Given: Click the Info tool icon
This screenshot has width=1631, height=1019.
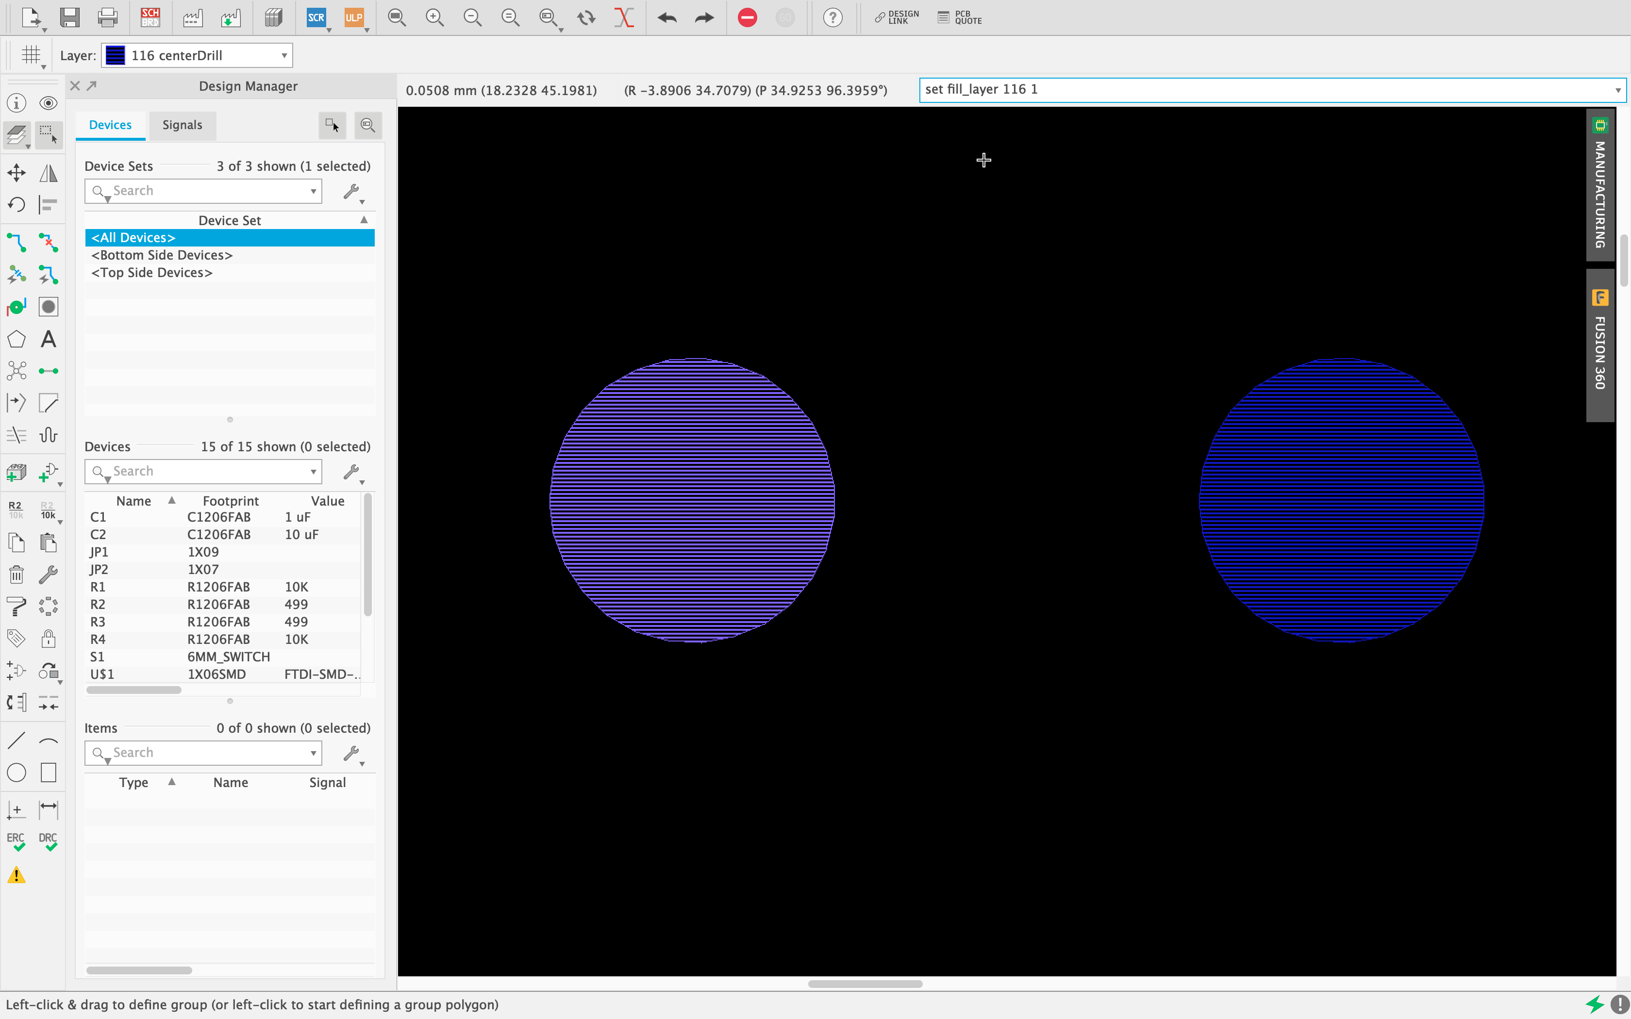Looking at the screenshot, I should coord(17,103).
